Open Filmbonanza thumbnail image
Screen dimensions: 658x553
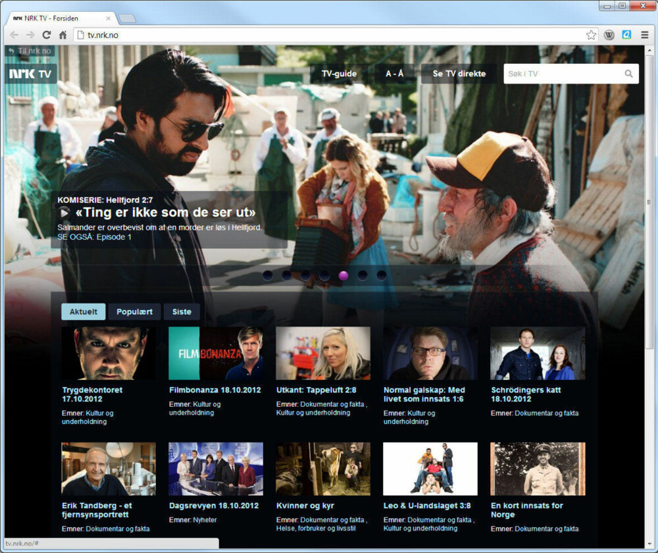(x=216, y=353)
